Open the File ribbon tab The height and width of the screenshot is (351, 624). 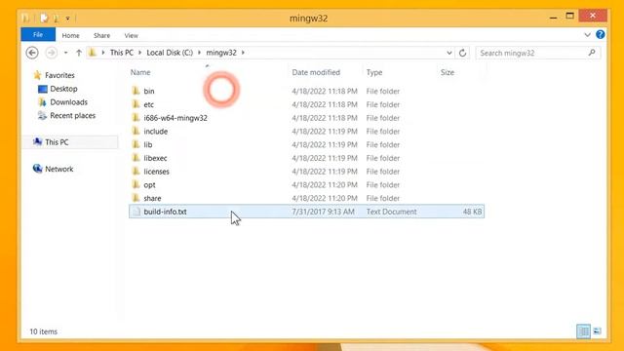(x=38, y=35)
